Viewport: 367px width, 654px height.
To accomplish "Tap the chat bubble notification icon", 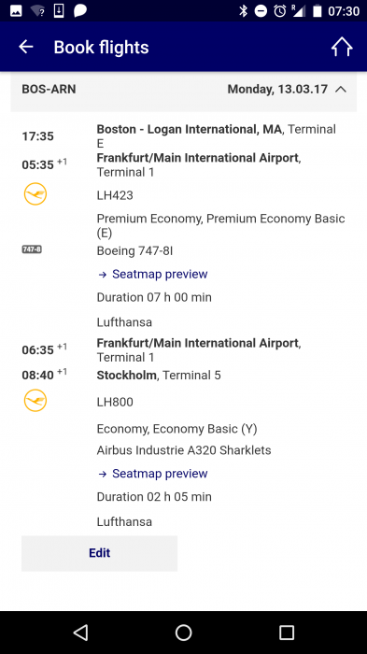I will click(x=80, y=10).
